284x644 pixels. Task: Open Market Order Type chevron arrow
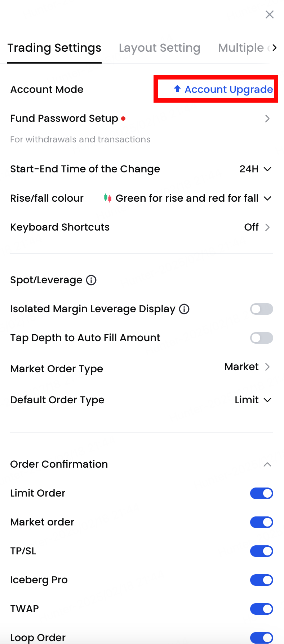pos(267,367)
